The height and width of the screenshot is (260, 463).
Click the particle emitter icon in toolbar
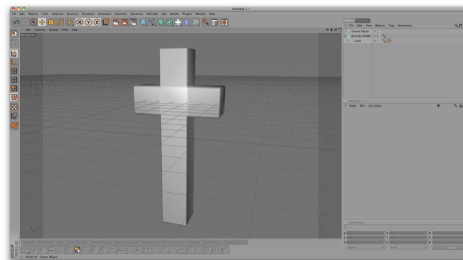196,22
